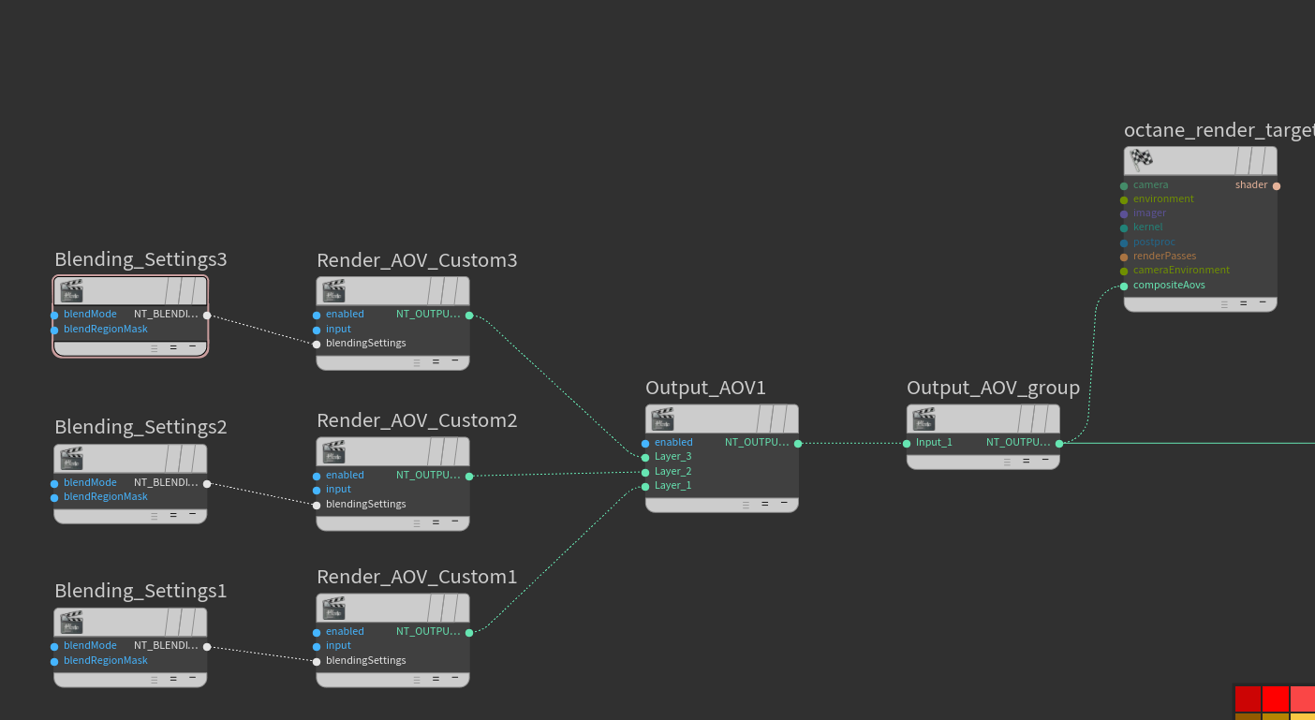The height and width of the screenshot is (720, 1315).
Task: Click environment input port on octane_render_target
Action: pos(1124,200)
